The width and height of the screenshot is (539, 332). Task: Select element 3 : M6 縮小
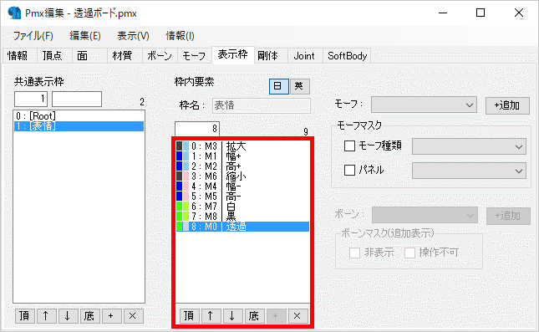(242, 176)
